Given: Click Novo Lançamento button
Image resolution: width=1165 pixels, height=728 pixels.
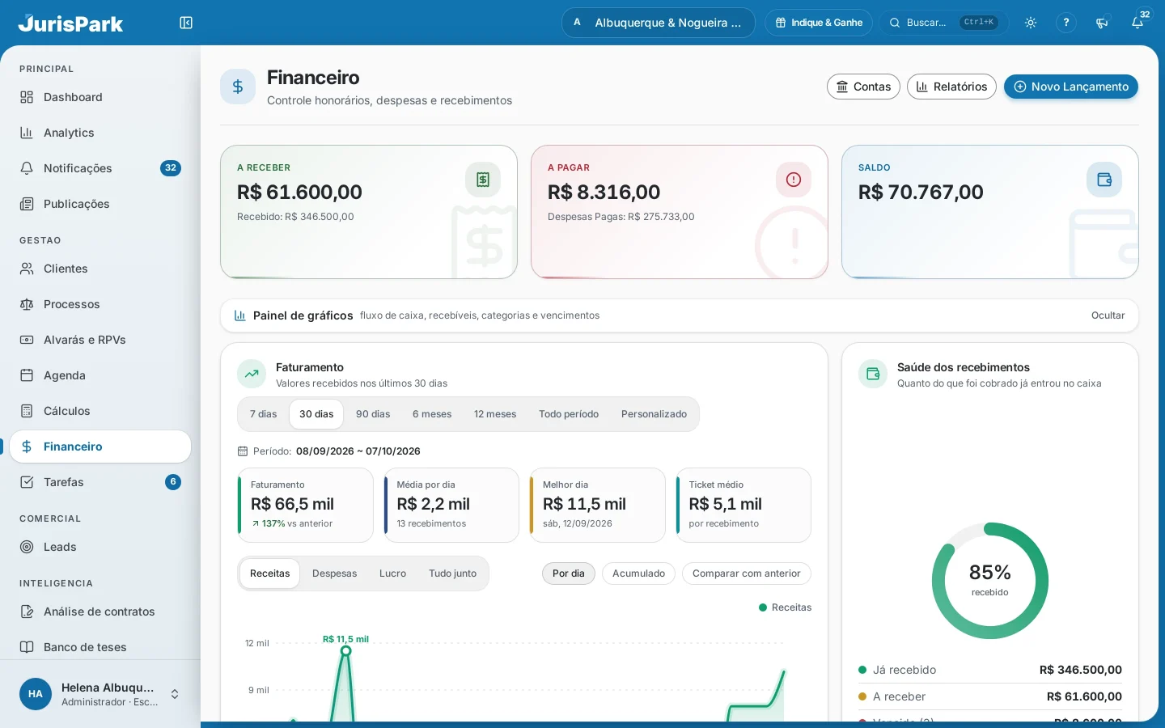Looking at the screenshot, I should pyautogui.click(x=1071, y=87).
